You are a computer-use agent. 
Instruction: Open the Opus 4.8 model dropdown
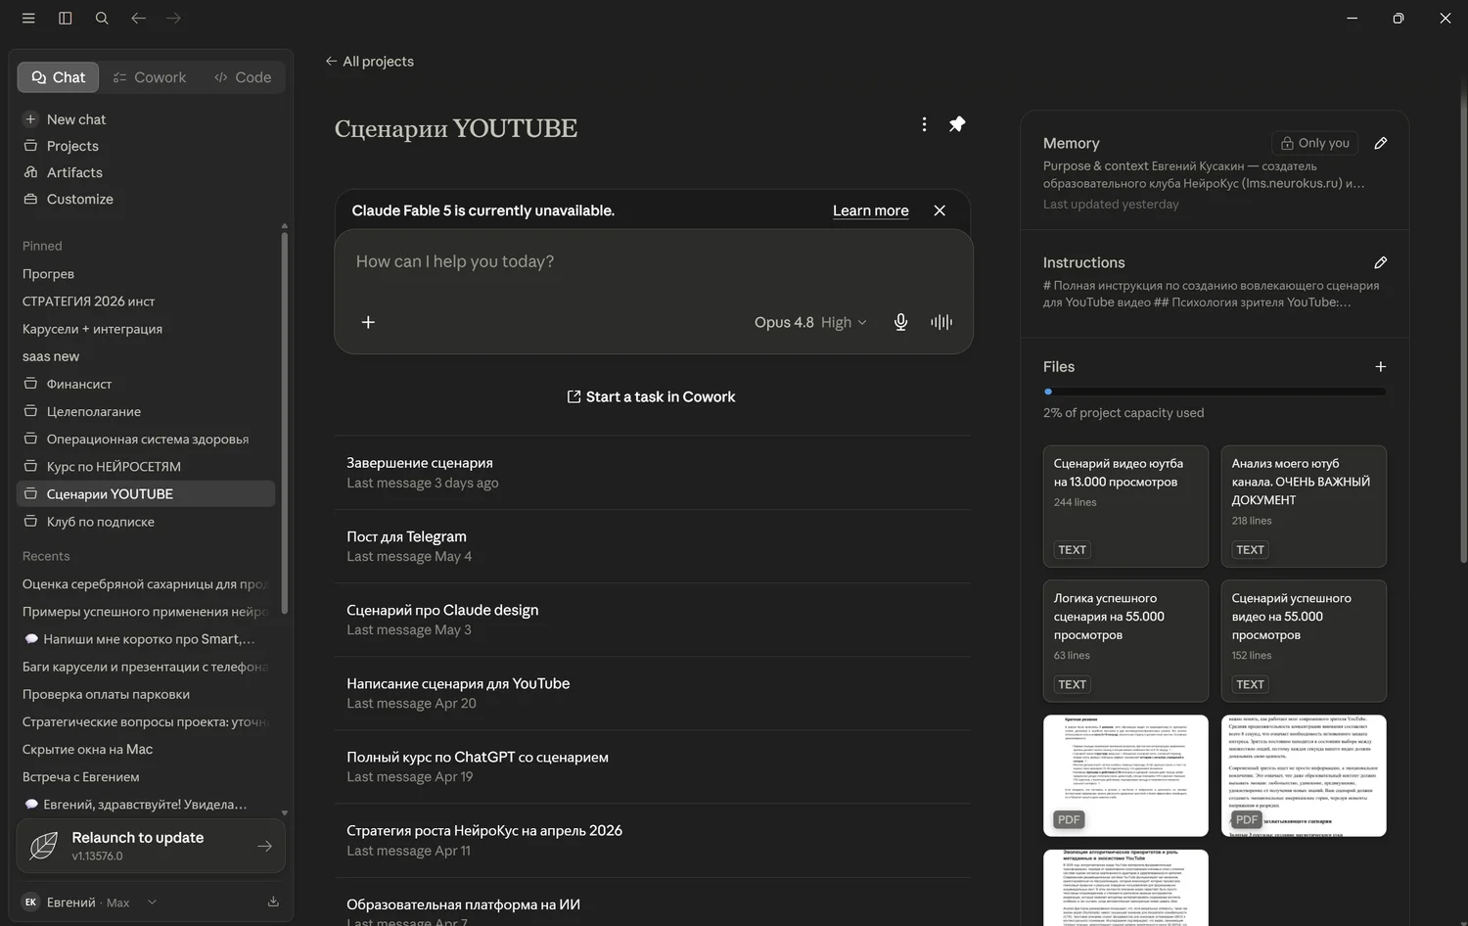tap(810, 322)
